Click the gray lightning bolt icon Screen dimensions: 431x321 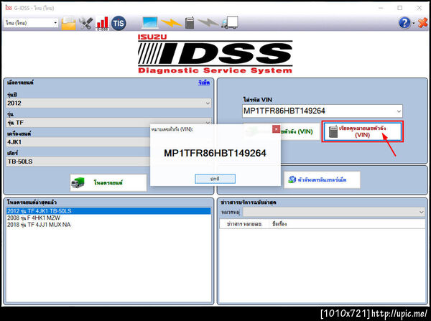pos(208,22)
